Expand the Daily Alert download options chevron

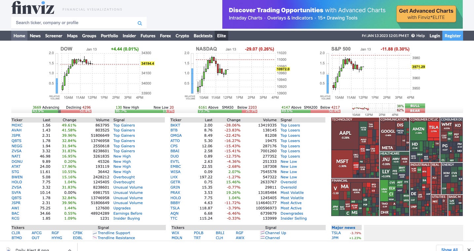tap(69, 249)
